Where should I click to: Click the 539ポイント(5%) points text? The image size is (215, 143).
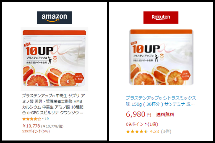[36, 131]
